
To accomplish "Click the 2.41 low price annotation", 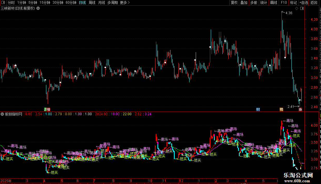I will pyautogui.click(x=291, y=106).
